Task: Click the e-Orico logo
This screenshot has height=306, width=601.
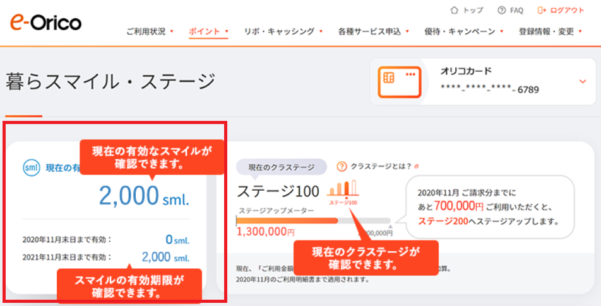Action: 45,23
